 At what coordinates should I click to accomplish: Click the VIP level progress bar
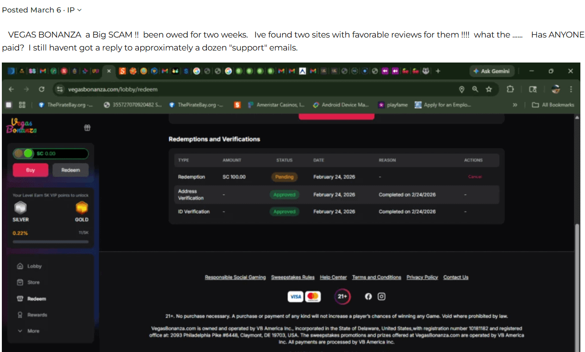[51, 241]
